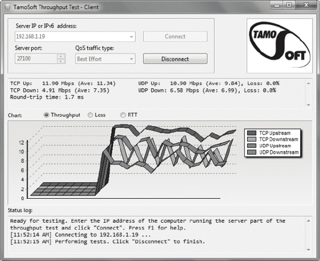The width and height of the screenshot is (320, 261).
Task: Maximize the Throughput Test window
Action: [x=289, y=5]
